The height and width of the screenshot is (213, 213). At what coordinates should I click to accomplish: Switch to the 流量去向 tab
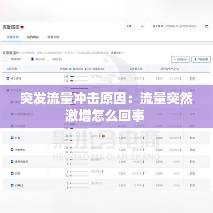click(53, 37)
